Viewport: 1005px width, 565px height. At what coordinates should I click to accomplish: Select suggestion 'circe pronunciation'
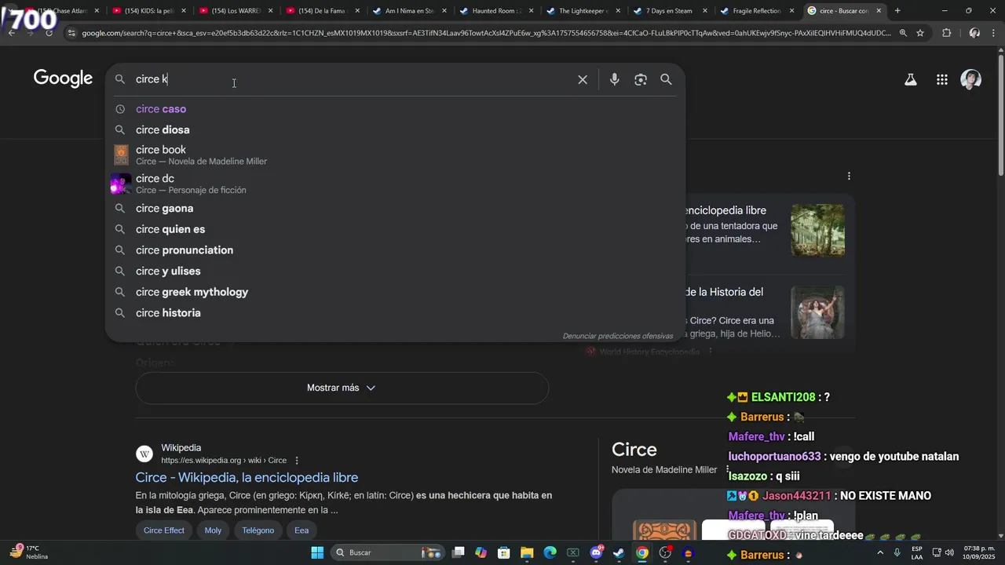(x=395, y=250)
